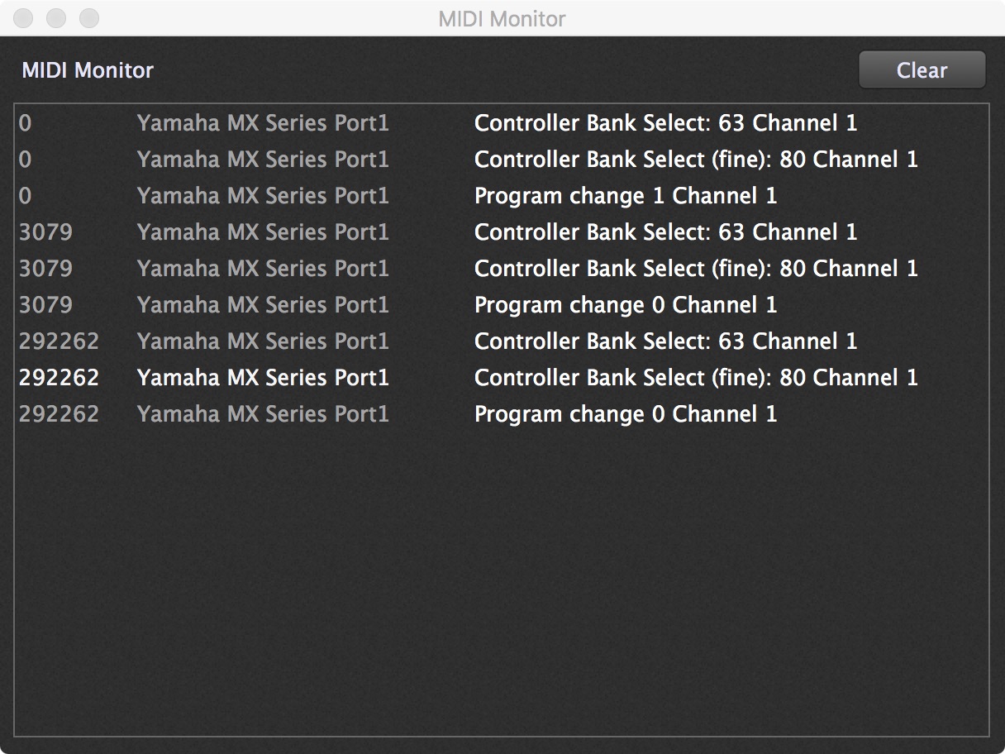Select first Controller Bank Select: 63 row at timestamp 0
Screen dimensions: 1005x754
point(502,123)
